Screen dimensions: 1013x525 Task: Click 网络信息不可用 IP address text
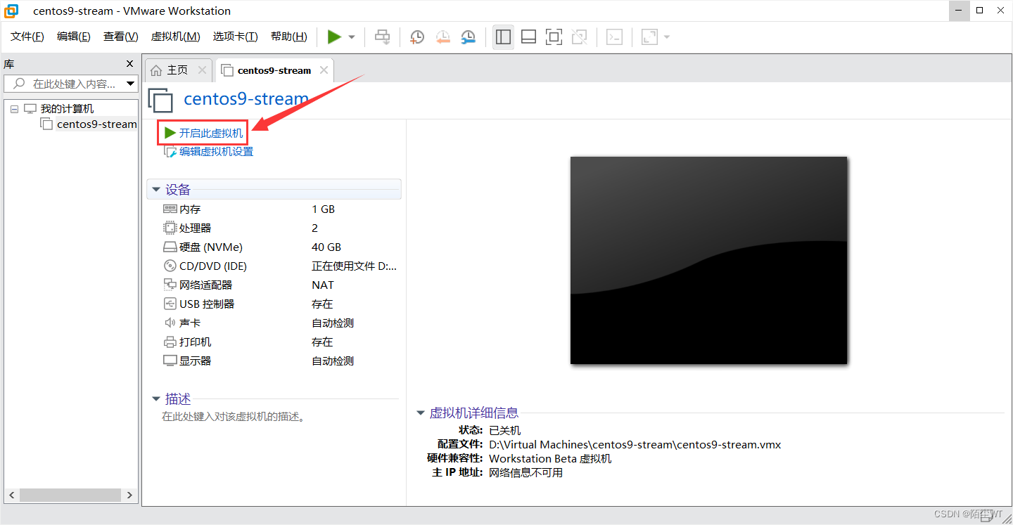525,473
